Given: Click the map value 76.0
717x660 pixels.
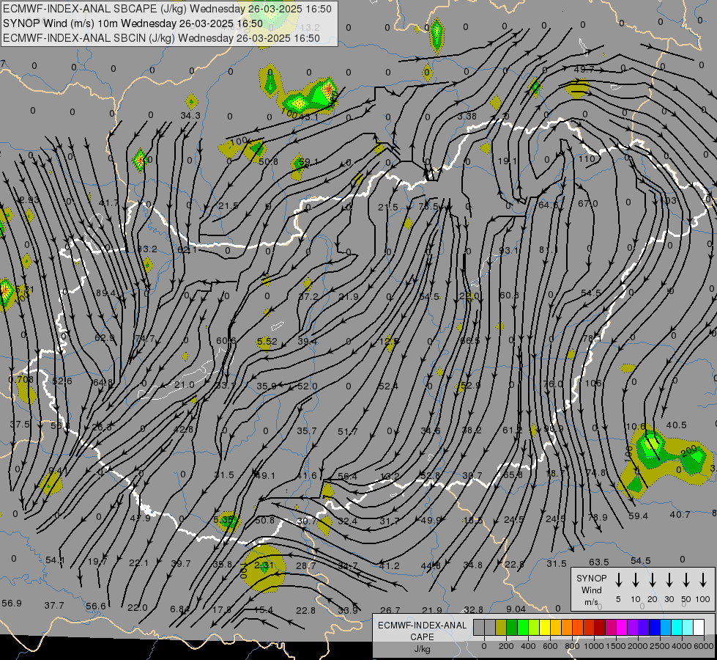Looking at the screenshot, I should (552, 384).
